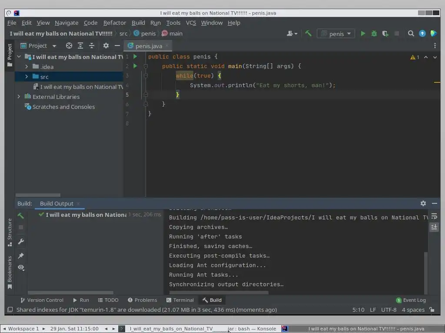Screen dimensions: 445x333
Task: Expand the src folder
Action: (x=27, y=76)
